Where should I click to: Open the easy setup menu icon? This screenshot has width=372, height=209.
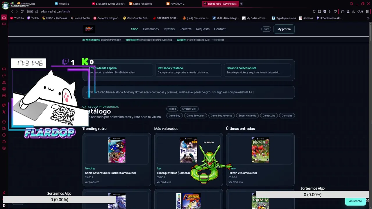click(367, 12)
